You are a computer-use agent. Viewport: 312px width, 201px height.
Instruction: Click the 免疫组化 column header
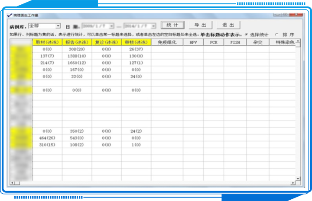(167, 42)
